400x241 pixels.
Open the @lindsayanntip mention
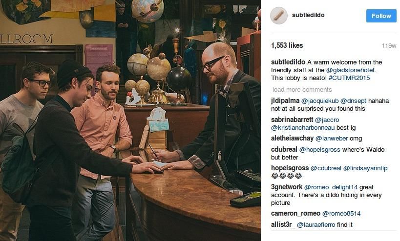(365, 168)
